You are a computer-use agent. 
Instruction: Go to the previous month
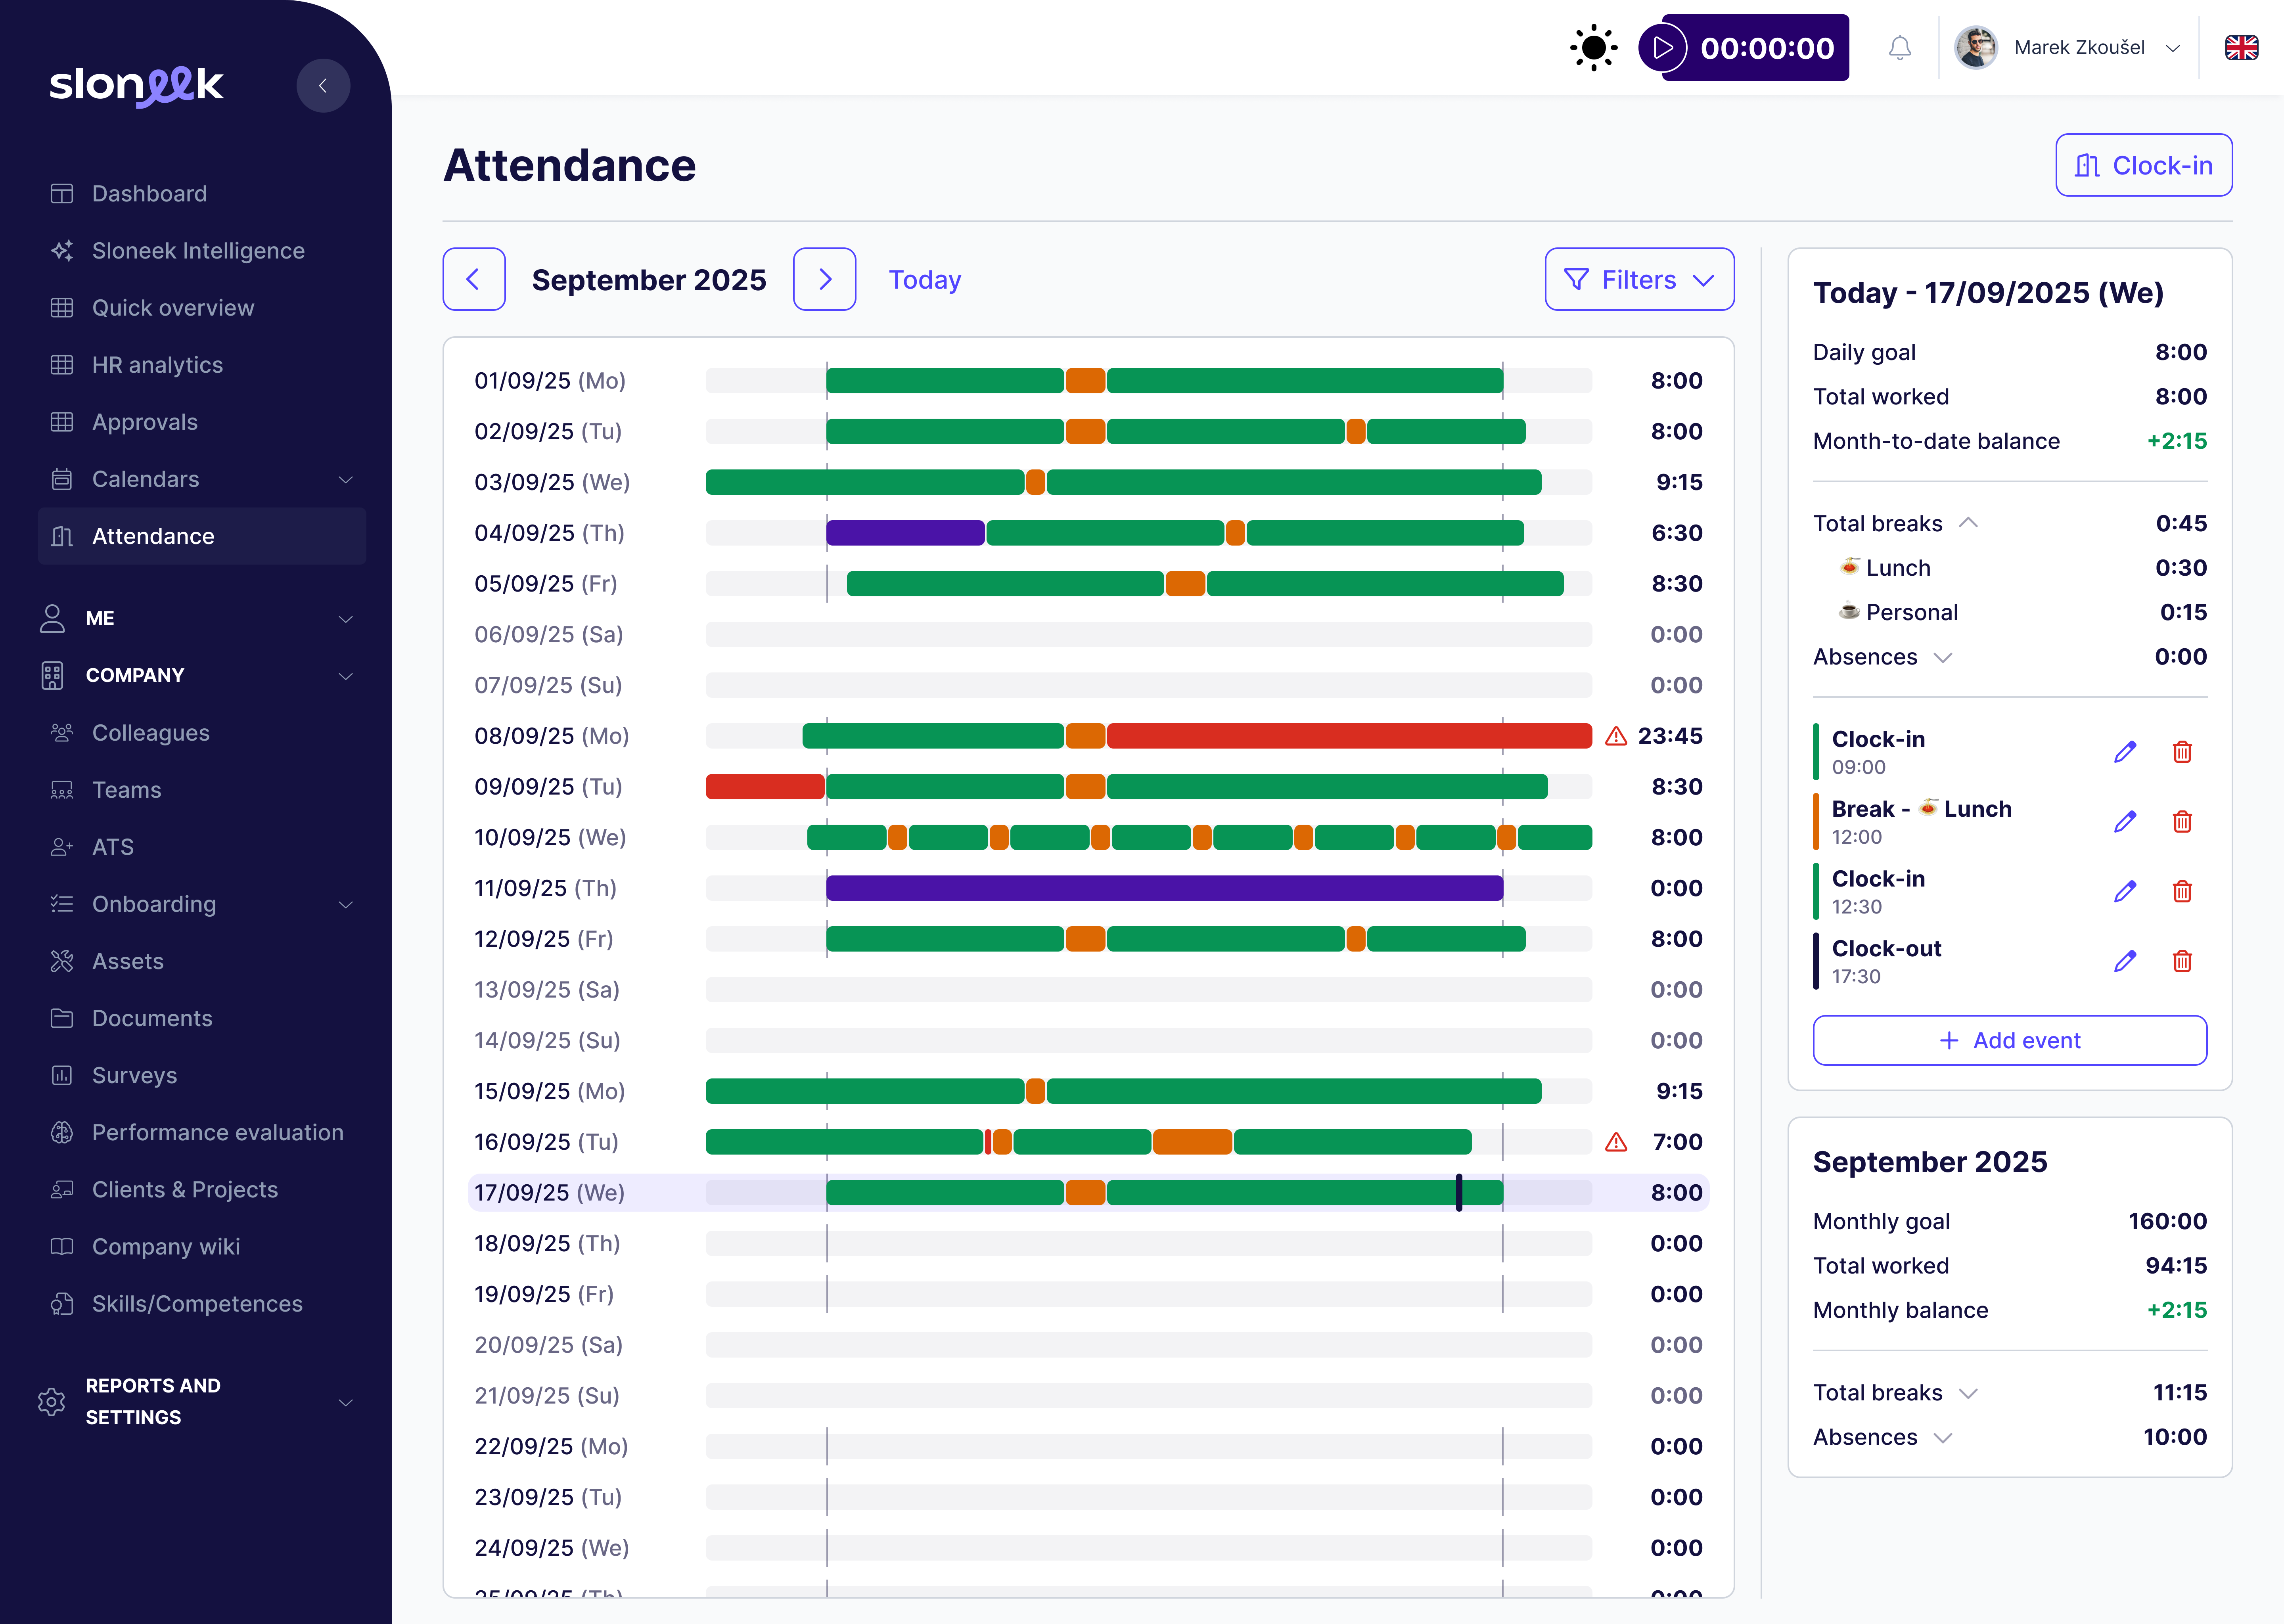(x=474, y=279)
